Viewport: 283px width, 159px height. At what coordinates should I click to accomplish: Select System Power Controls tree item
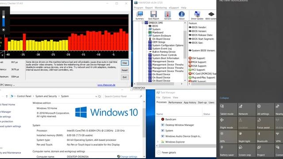click(x=164, y=55)
